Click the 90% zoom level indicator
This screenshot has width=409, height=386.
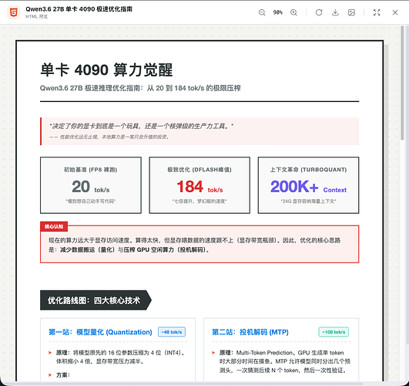click(x=278, y=12)
